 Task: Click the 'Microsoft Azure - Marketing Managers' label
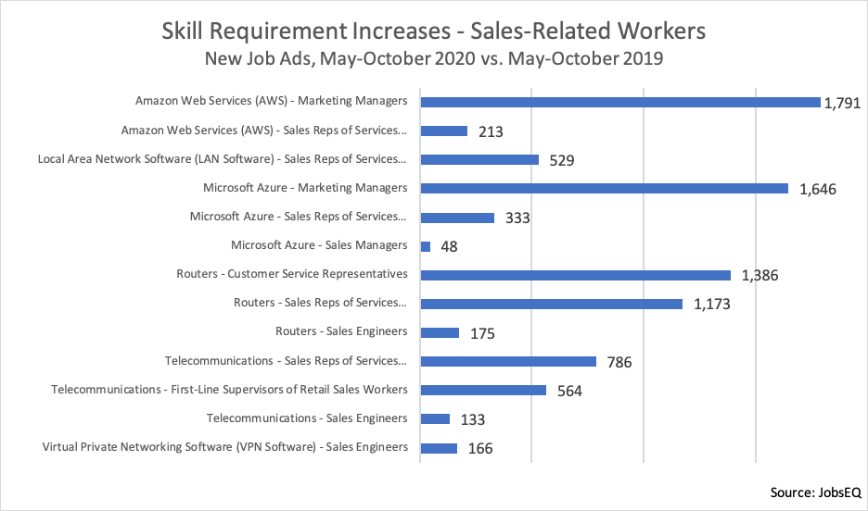pyautogui.click(x=305, y=188)
